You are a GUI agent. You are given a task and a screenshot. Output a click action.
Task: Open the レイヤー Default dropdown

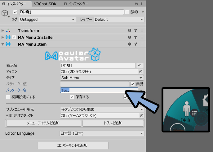click(x=119, y=20)
